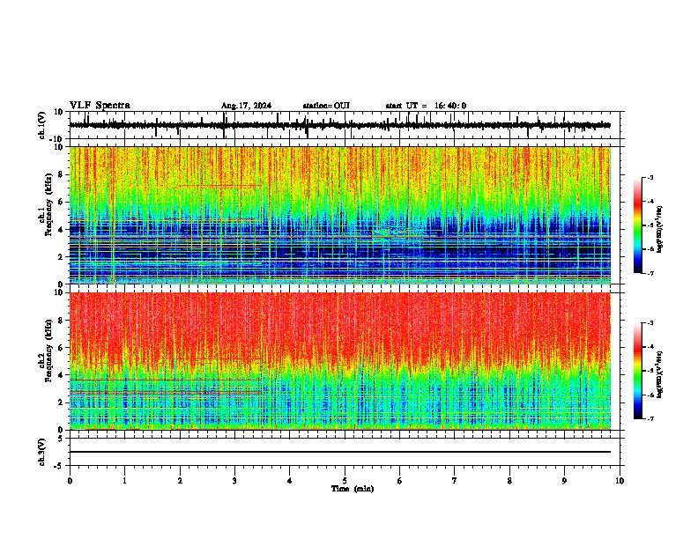Click the ch.2 colorbar 'log(PSD)' label
The width and height of the screenshot is (698, 539).
click(x=660, y=374)
